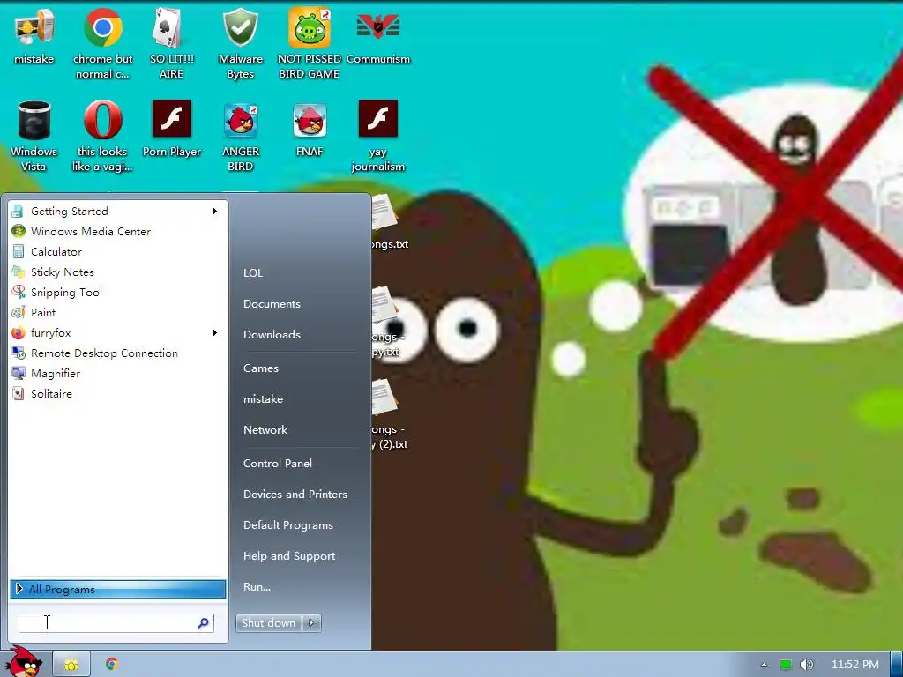Open the LOL user folder link

[253, 273]
